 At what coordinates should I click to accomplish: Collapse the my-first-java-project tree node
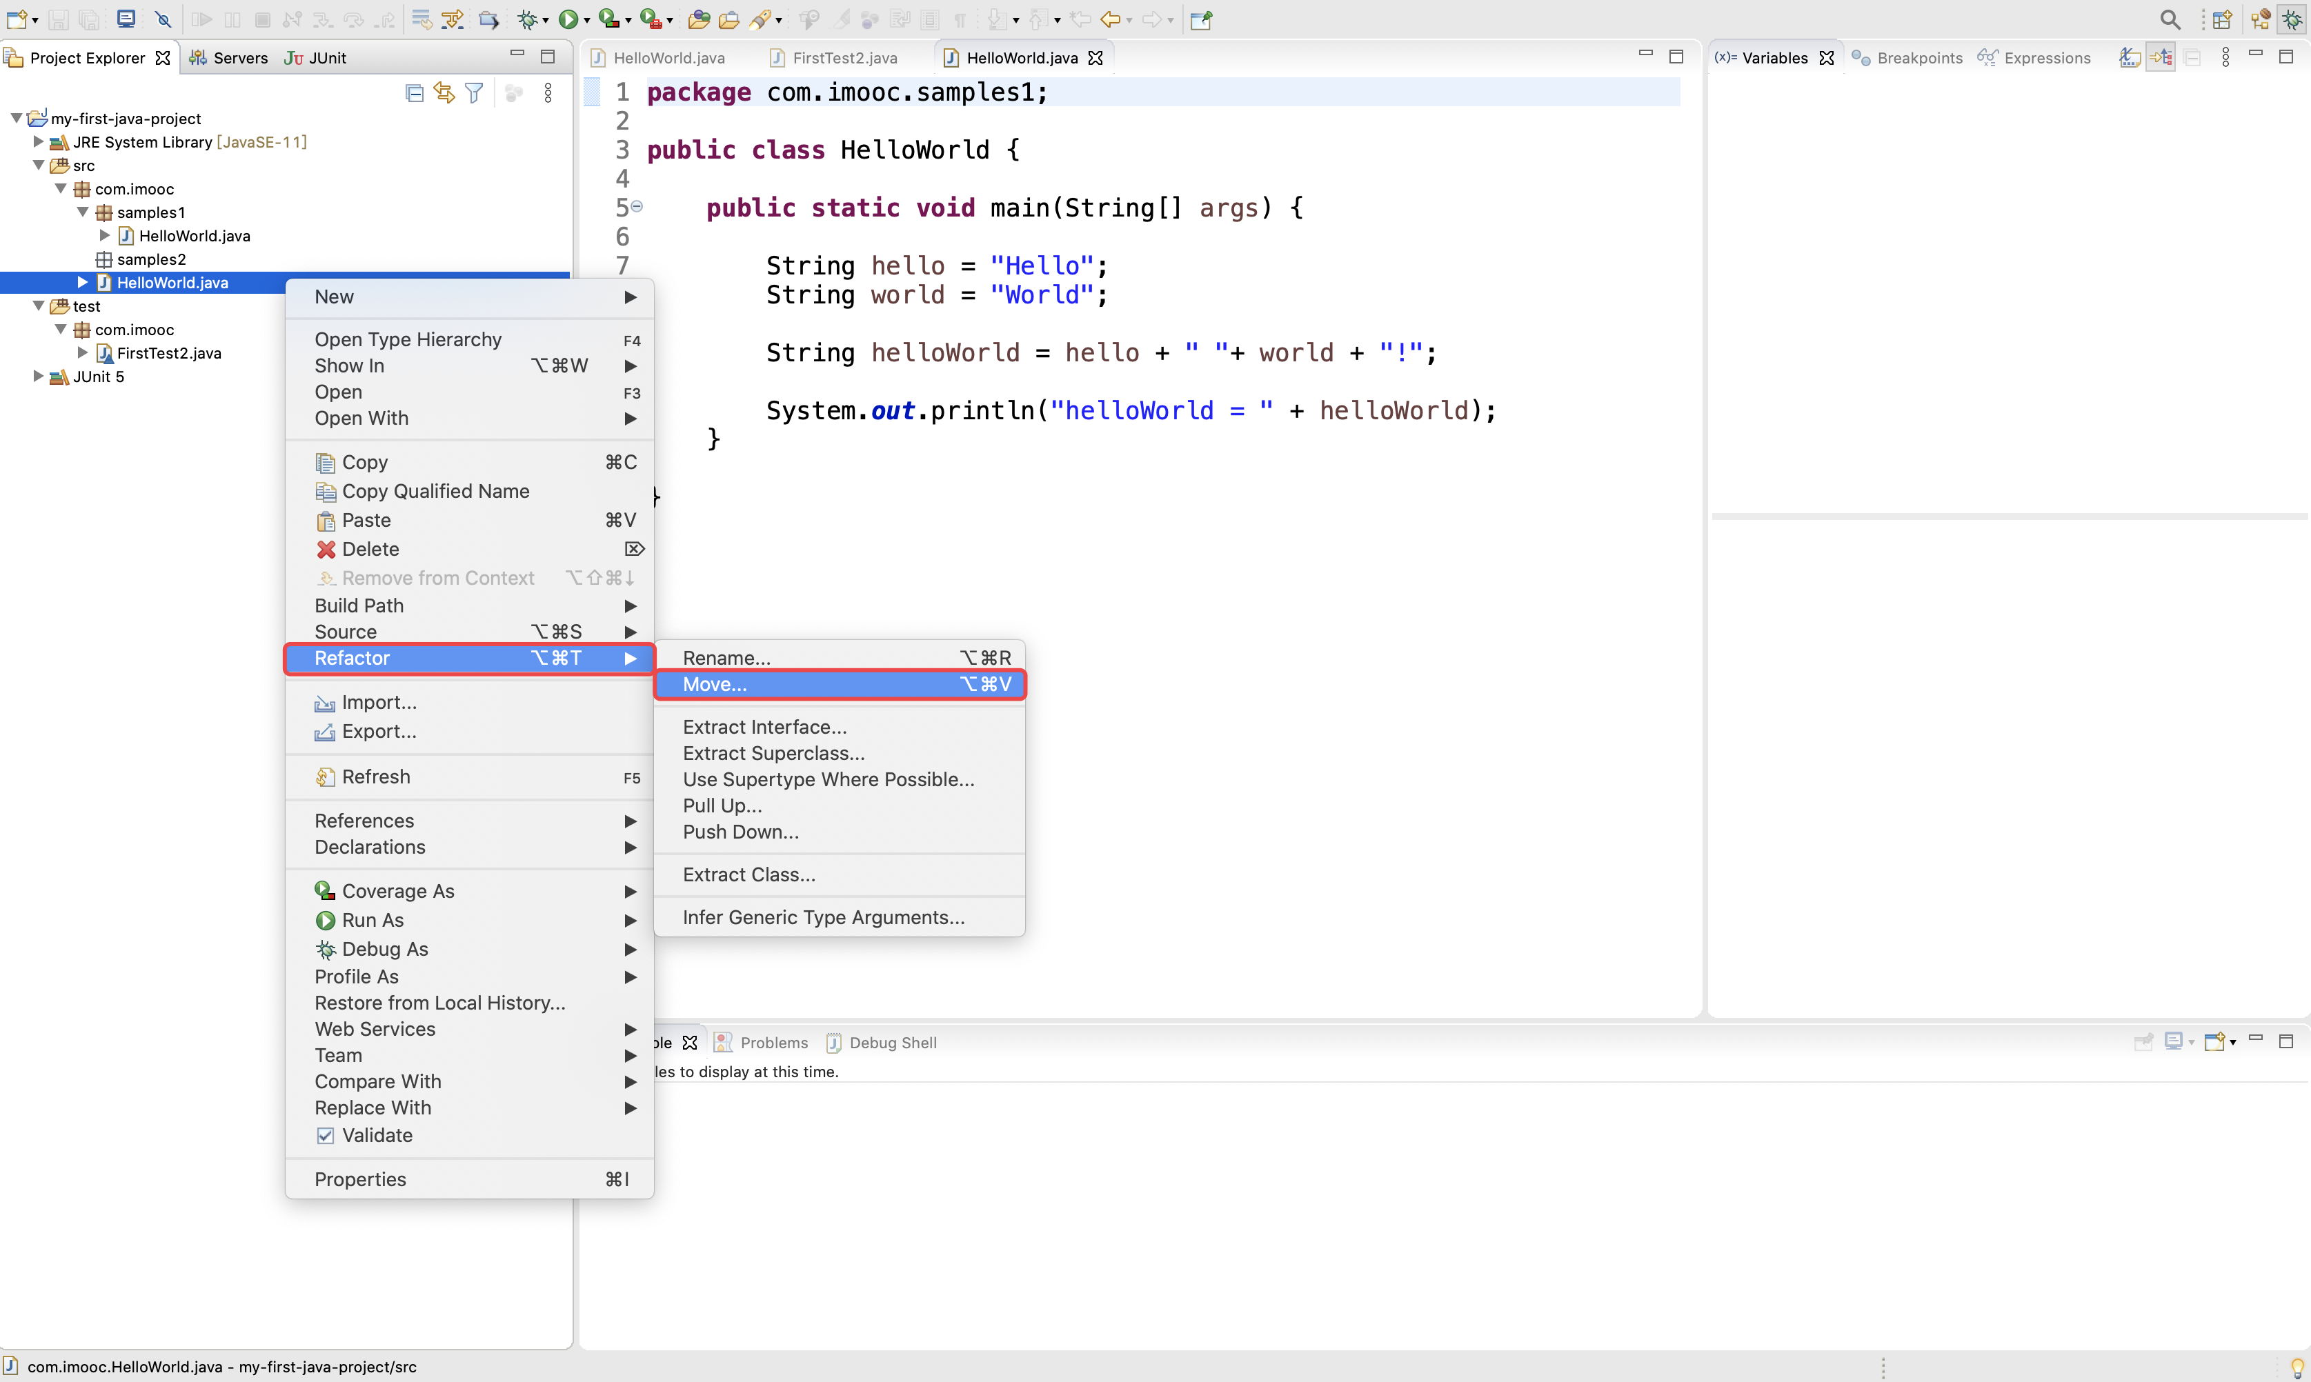(16, 119)
